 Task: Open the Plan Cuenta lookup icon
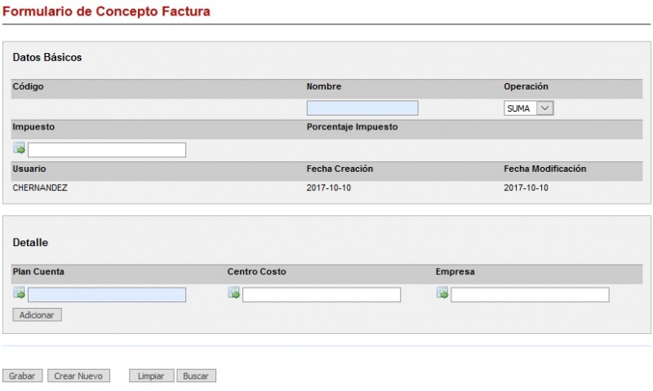[19, 293]
